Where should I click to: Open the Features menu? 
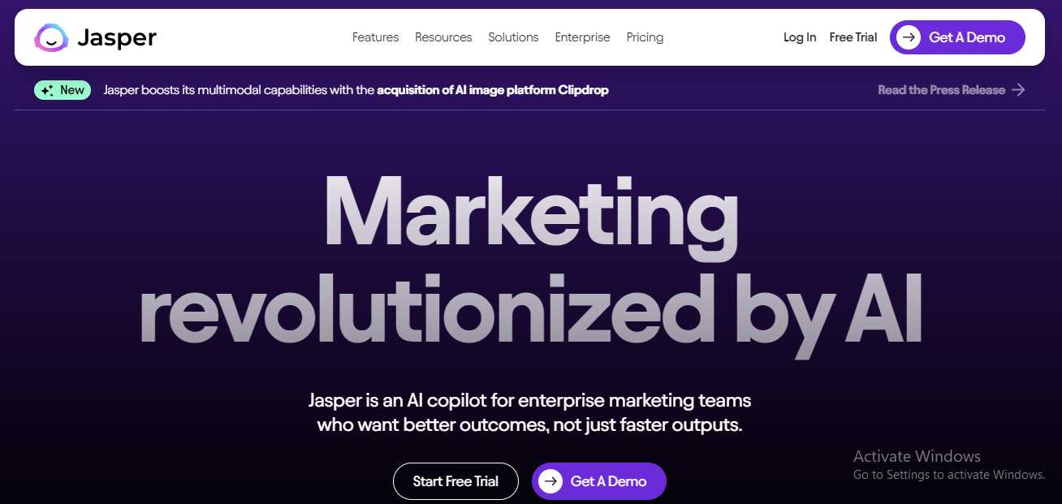375,37
